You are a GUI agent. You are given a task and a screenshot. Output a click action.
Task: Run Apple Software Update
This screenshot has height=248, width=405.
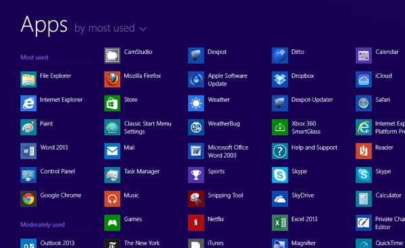click(217, 79)
